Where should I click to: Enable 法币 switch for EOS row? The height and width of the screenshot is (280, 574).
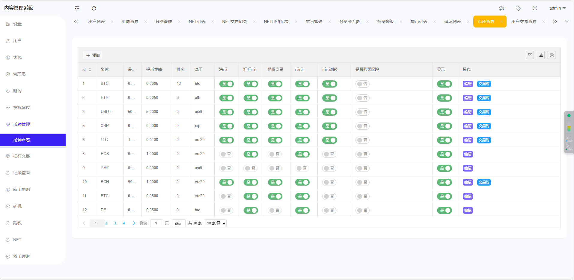click(x=226, y=154)
